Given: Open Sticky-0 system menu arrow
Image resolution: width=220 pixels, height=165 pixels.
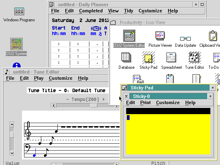Looking at the screenshot, I should coord(126,96).
